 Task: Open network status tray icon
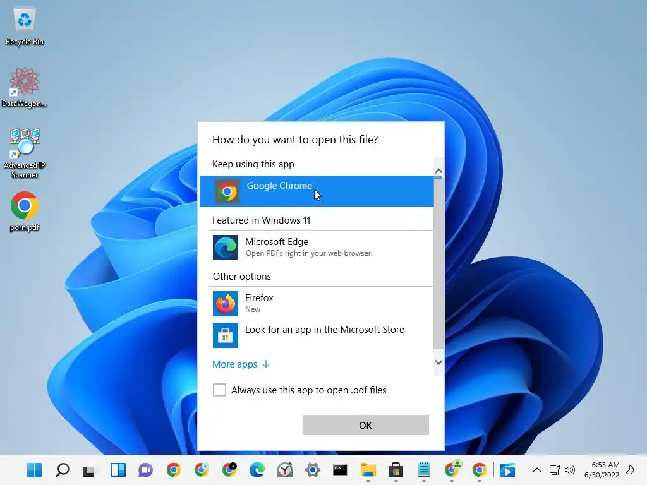point(554,470)
